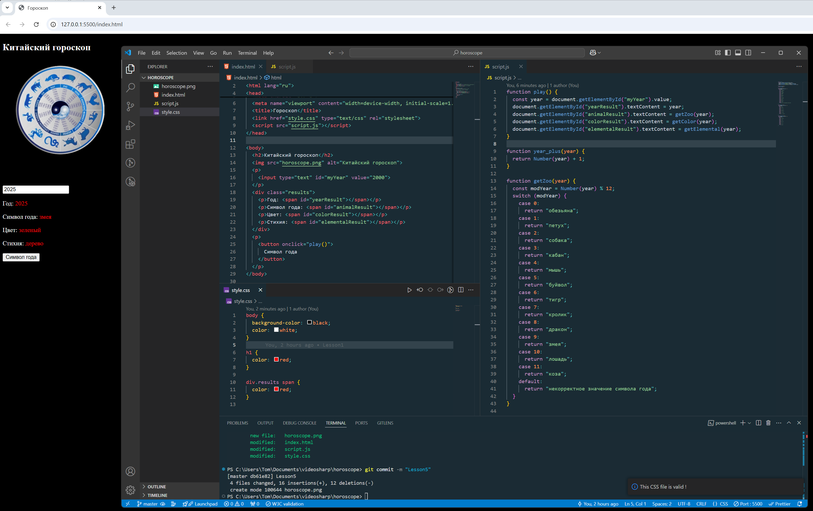Click the black color swatch in style.css
The image size is (813, 511).
309,323
